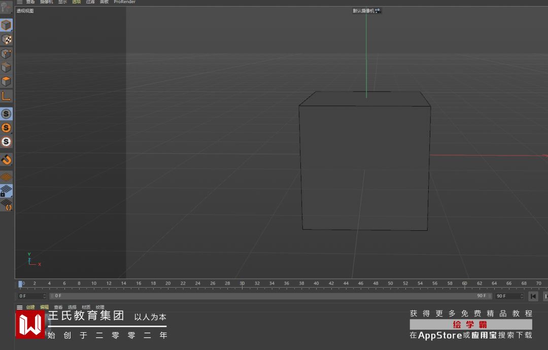
Task: Click the timeline playhead at frame 0
Action: (20, 284)
